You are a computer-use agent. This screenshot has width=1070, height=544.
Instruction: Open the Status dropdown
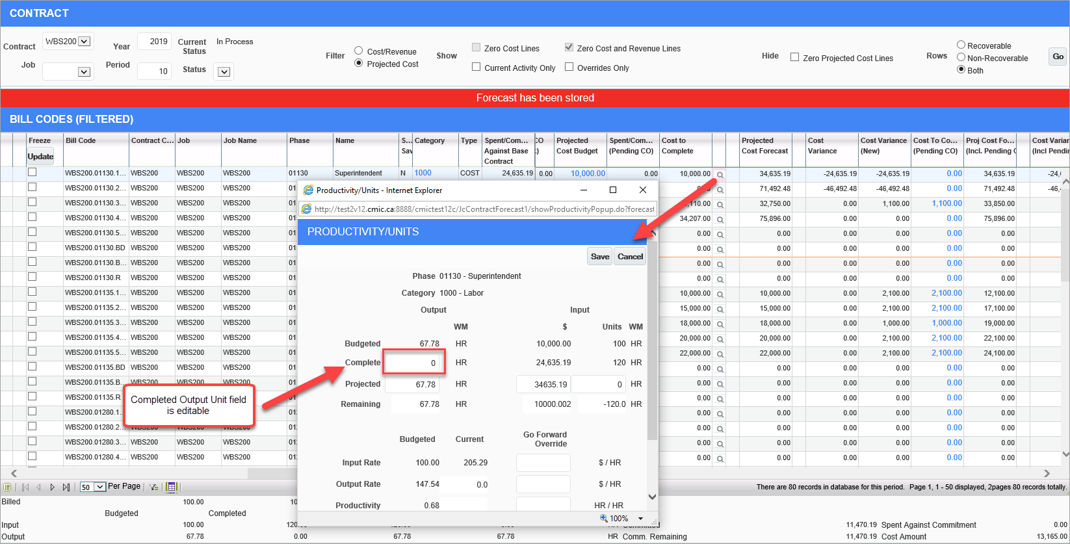pos(224,71)
